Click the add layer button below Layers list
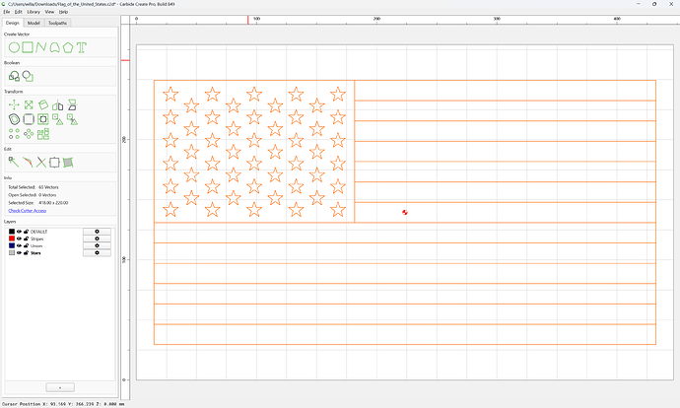 coord(60,387)
